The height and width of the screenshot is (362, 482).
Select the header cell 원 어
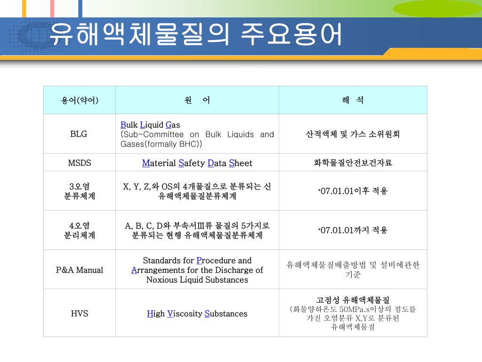[197, 100]
